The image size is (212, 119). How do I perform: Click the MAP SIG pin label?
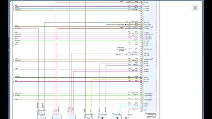(x=146, y=41)
